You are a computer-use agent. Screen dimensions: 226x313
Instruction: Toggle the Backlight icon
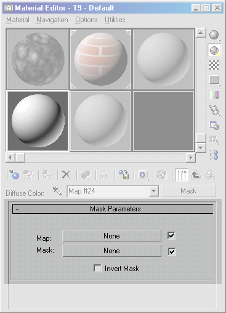(214, 50)
